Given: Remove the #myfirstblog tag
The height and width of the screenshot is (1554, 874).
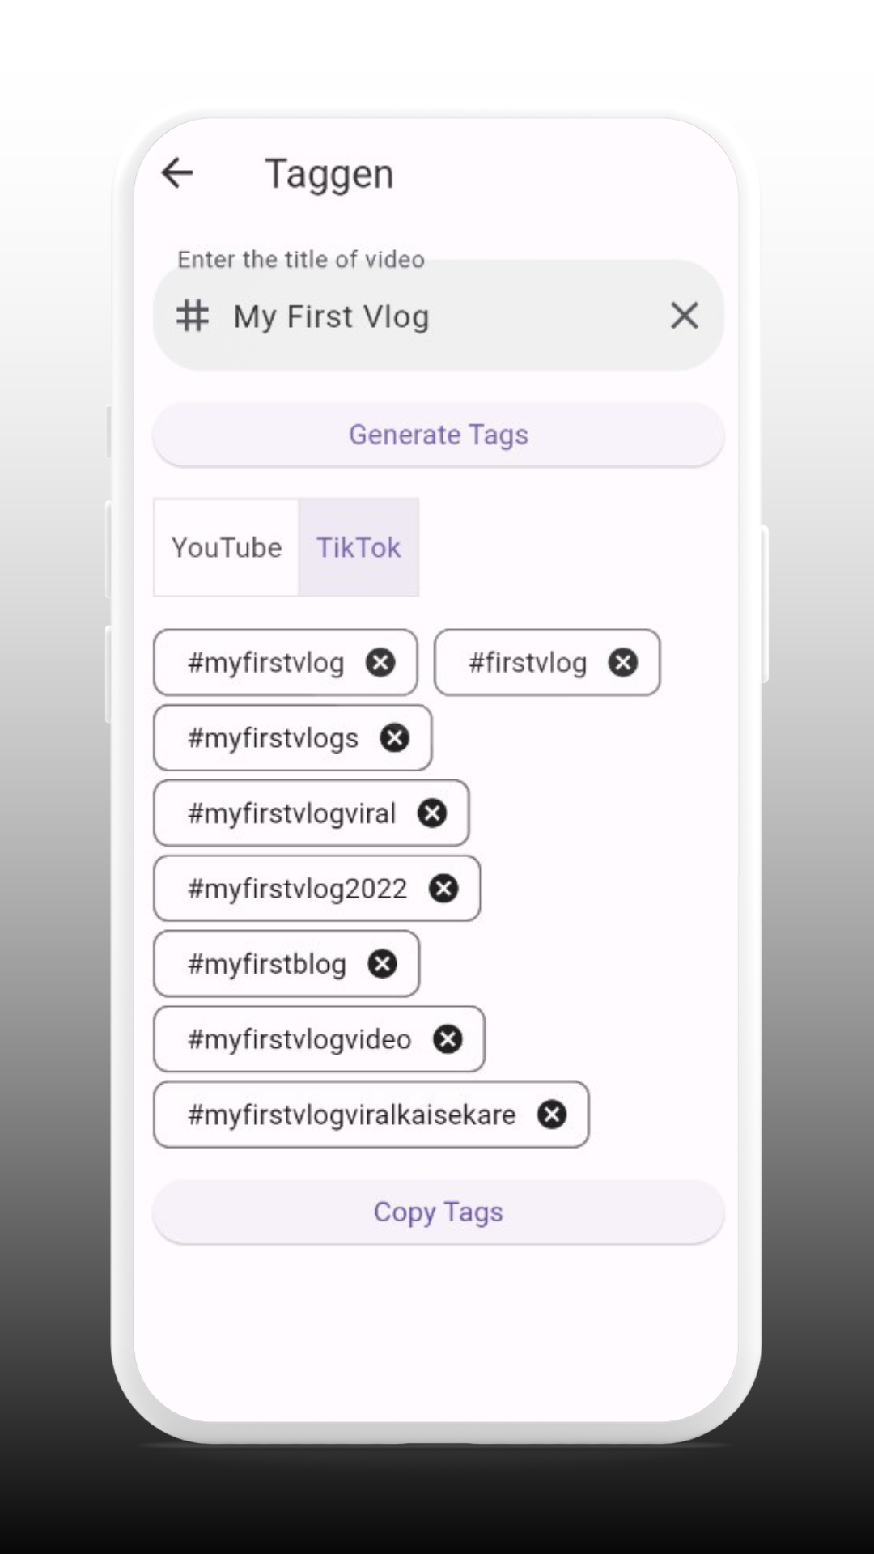Looking at the screenshot, I should tap(381, 963).
